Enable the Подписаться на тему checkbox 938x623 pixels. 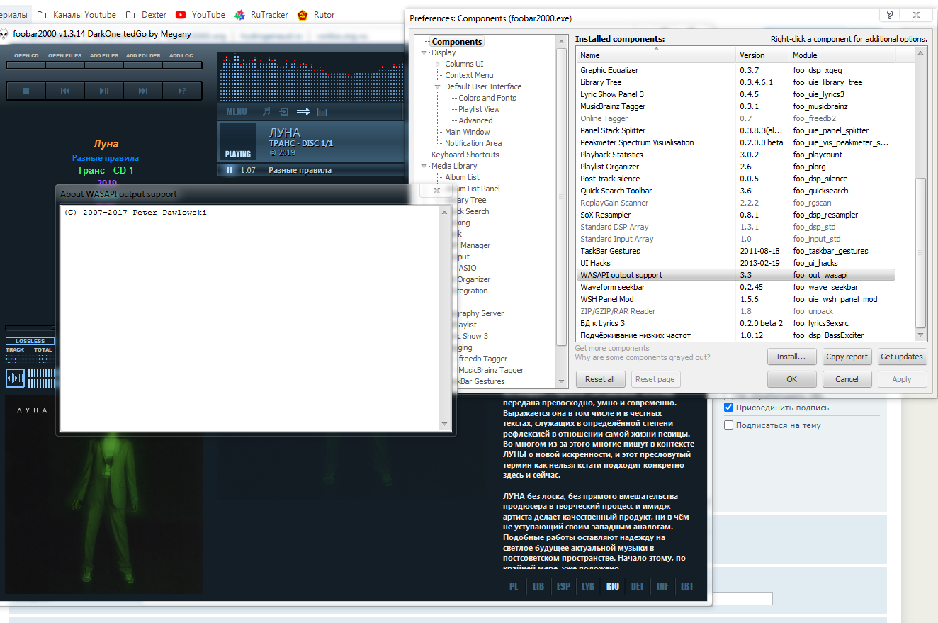pos(728,425)
